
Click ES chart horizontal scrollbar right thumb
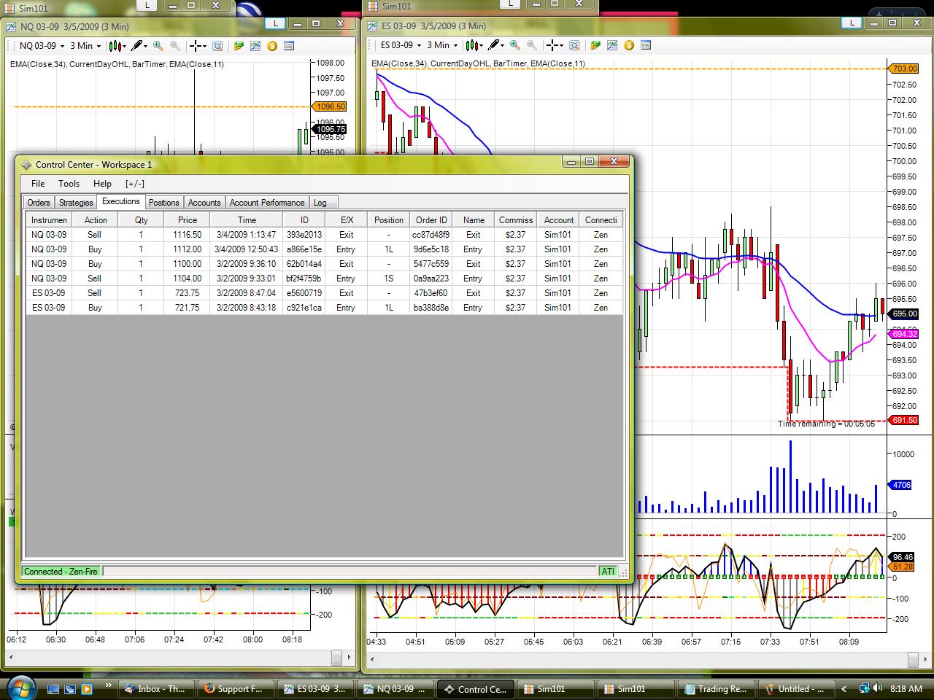tap(913, 660)
